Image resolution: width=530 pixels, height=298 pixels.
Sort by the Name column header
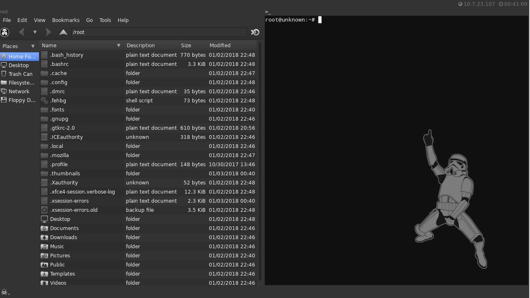82,45
